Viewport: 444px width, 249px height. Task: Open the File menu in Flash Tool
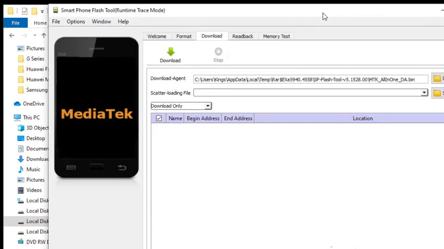pos(56,21)
